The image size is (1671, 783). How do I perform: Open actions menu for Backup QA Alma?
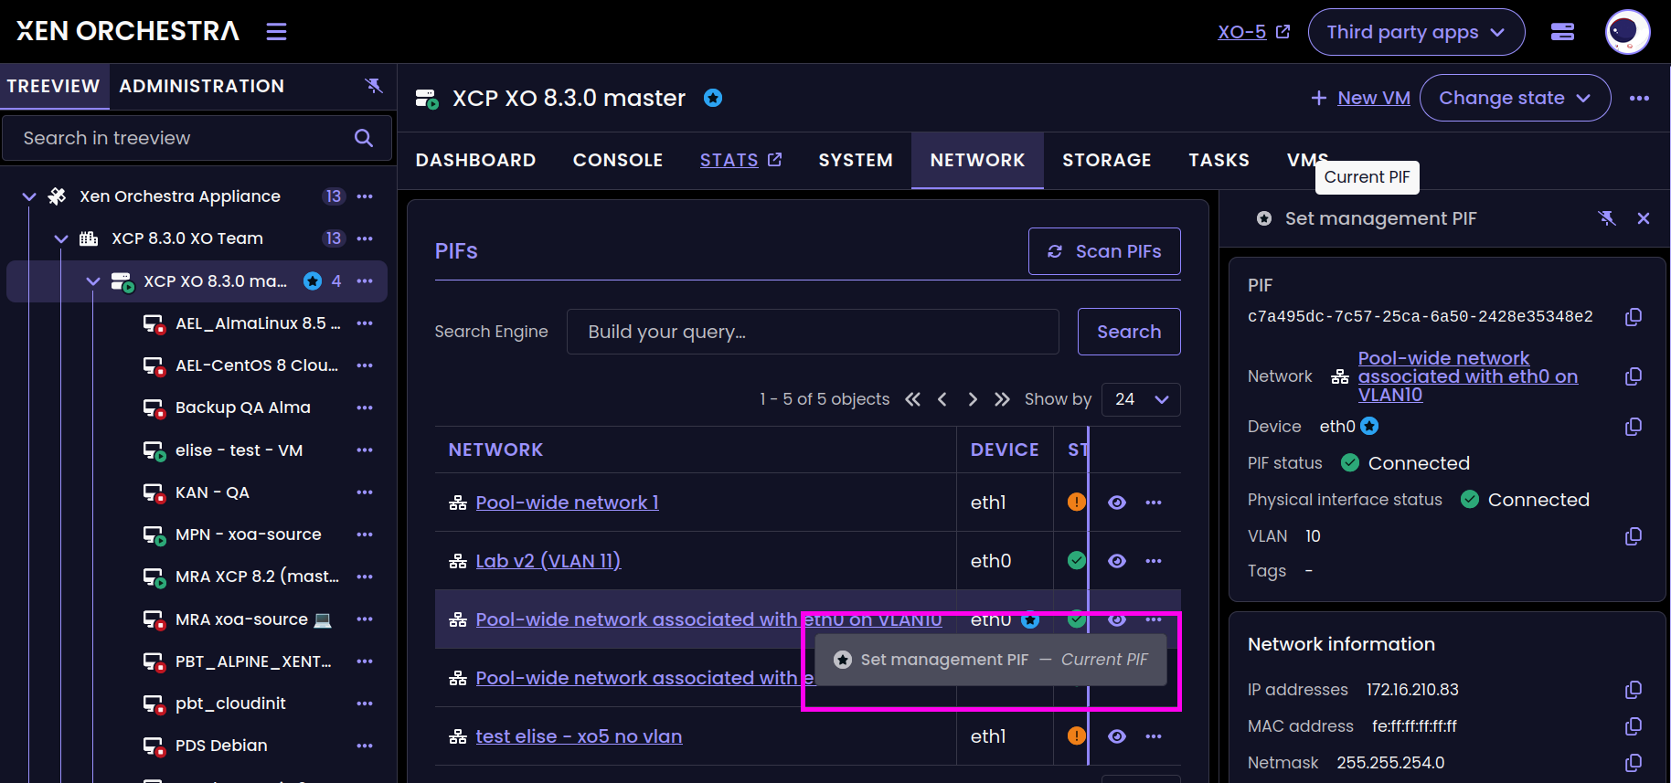point(365,407)
